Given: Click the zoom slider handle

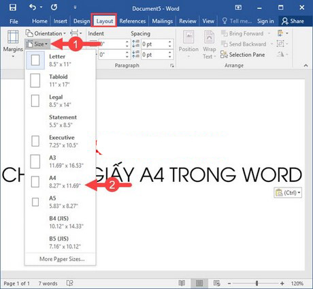Looking at the screenshot, I should [257, 283].
